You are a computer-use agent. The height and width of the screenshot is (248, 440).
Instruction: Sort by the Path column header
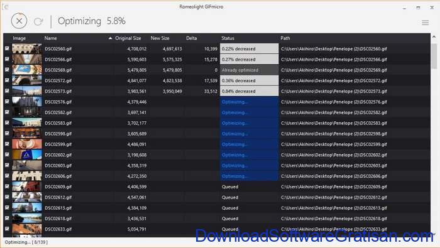click(285, 38)
